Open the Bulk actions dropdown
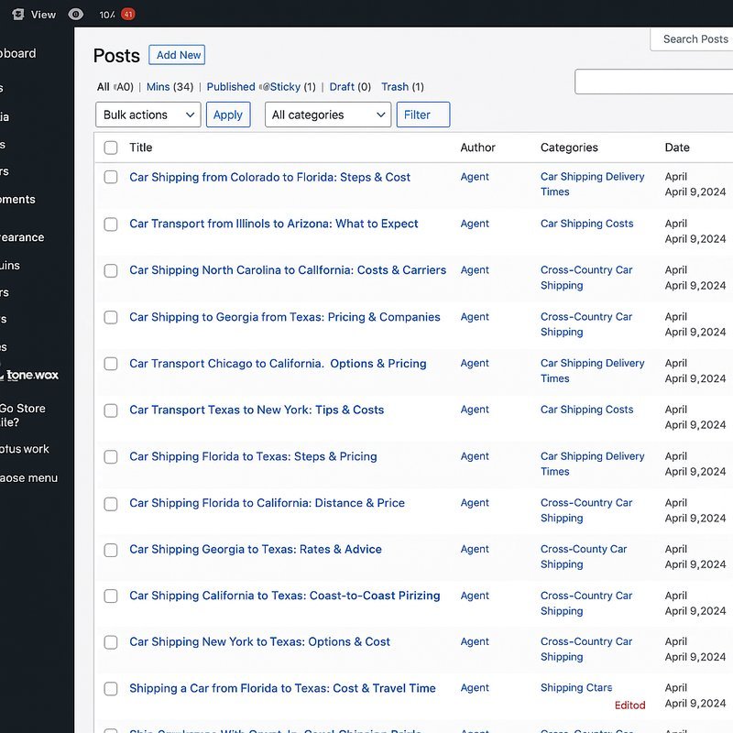 (148, 115)
